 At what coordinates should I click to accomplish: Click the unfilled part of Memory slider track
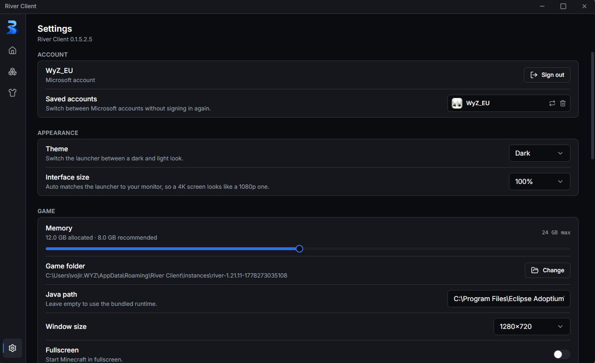point(437,249)
